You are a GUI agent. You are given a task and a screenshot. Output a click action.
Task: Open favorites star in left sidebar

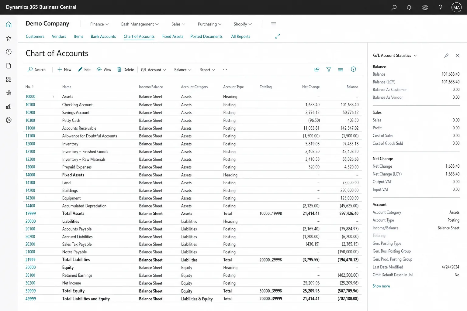coord(9,38)
